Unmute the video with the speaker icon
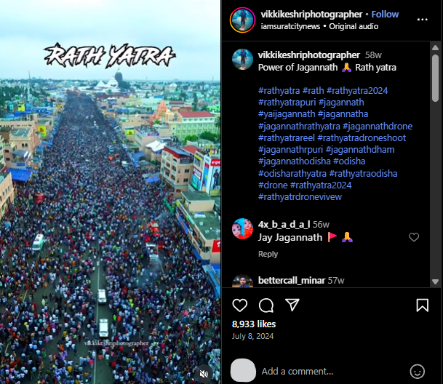This screenshot has height=384, width=443. [204, 374]
